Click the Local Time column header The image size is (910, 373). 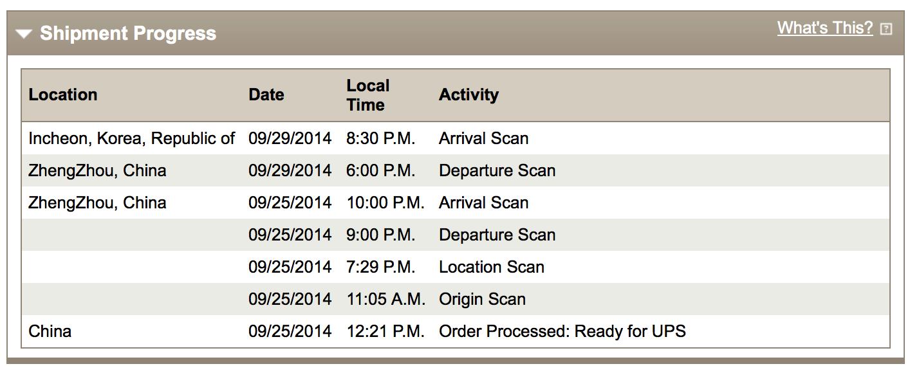pyautogui.click(x=368, y=95)
